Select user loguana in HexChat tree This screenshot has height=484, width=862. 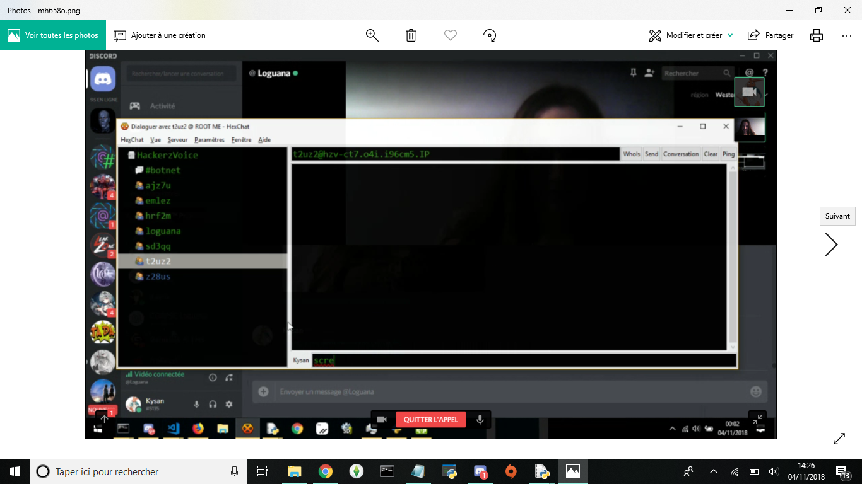pos(163,231)
